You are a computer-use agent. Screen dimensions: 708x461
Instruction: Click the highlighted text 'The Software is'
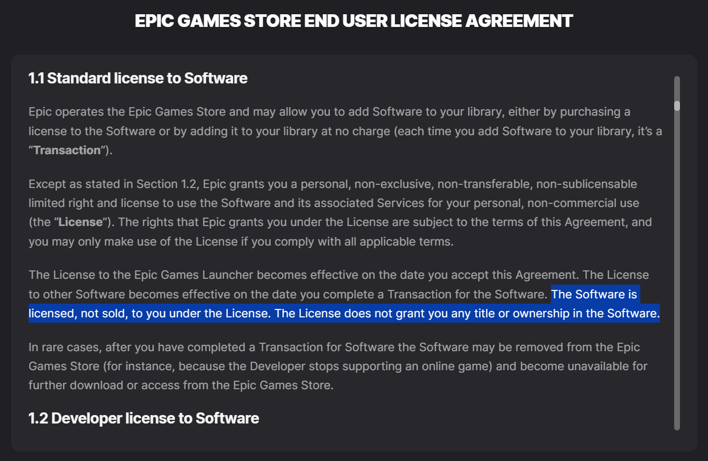coord(594,294)
